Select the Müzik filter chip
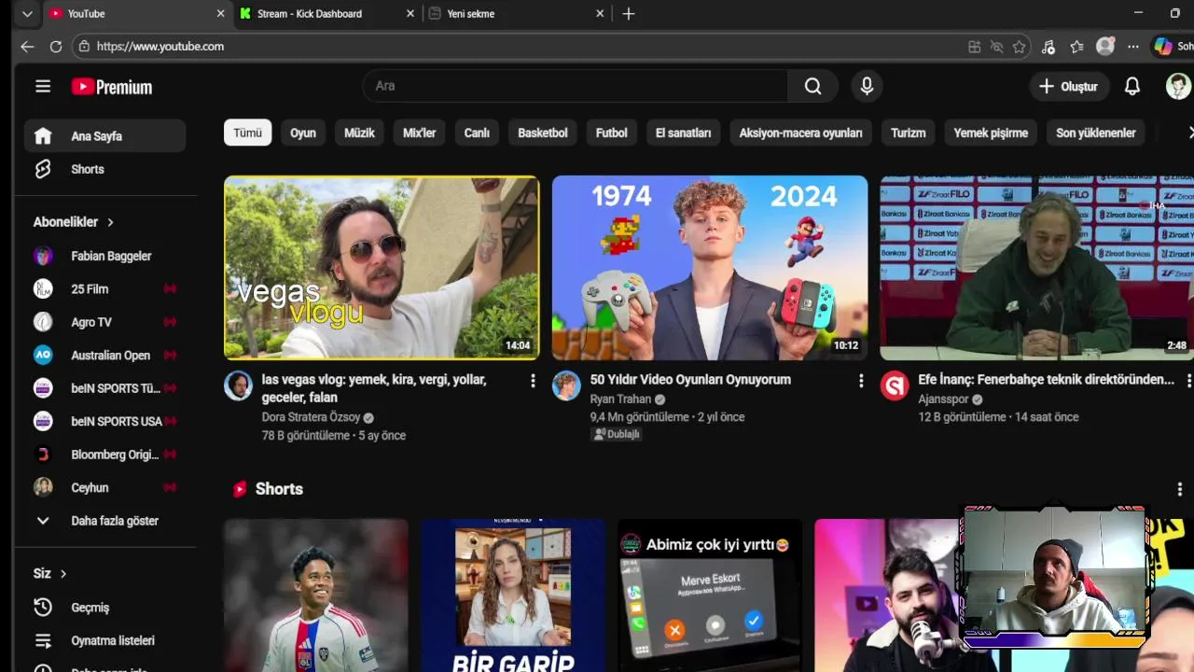This screenshot has height=672, width=1194. click(x=359, y=133)
